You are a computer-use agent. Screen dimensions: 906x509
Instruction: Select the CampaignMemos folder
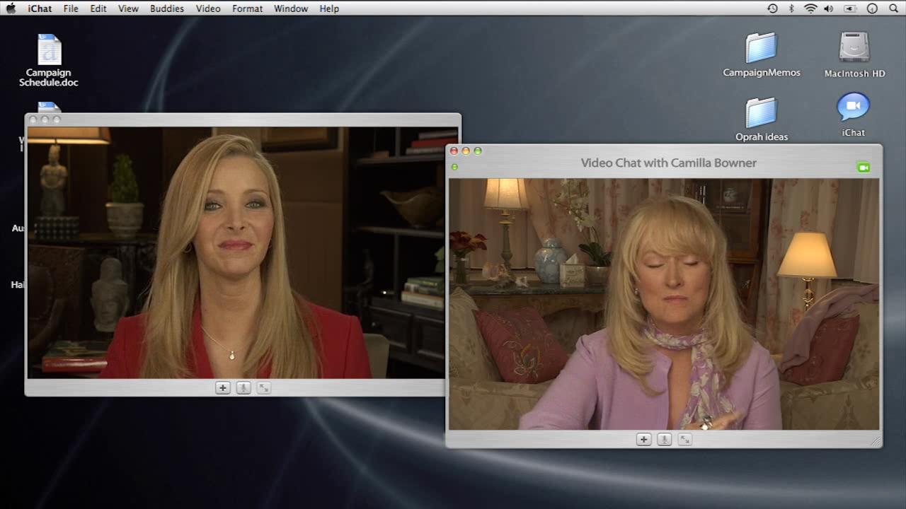coord(762,54)
